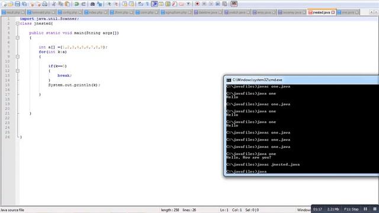Click the synchronize vertical scrolling icon

click(124, 4)
